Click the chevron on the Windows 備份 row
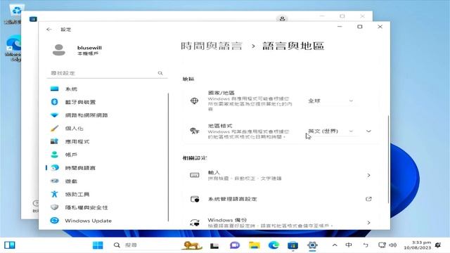This screenshot has width=450, height=253. tap(368, 223)
